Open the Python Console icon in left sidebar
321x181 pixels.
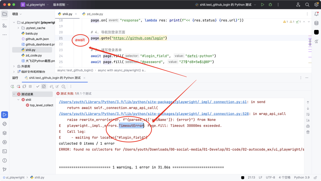(4, 124)
